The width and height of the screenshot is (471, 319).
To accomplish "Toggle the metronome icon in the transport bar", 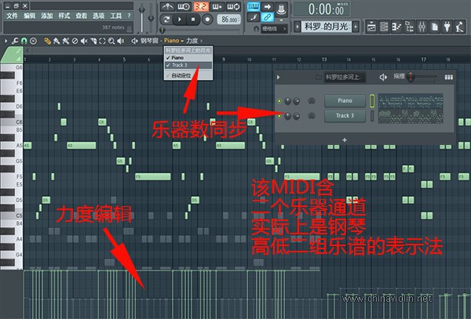I will 167,6.
